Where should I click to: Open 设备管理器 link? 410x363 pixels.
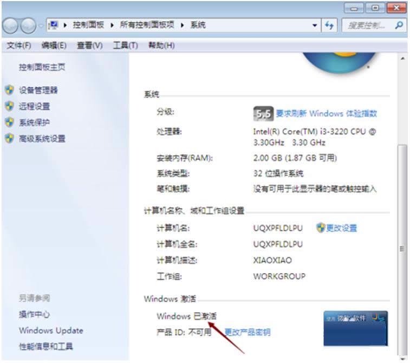click(38, 90)
